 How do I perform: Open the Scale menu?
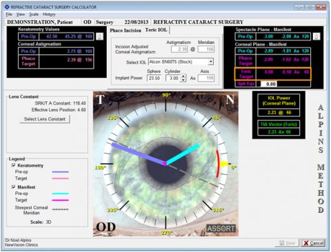[x=34, y=14]
